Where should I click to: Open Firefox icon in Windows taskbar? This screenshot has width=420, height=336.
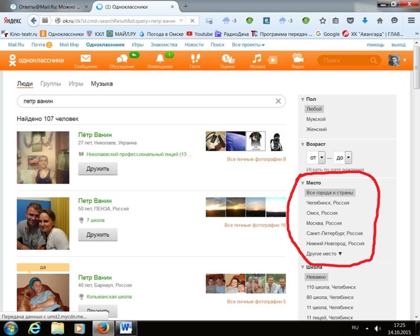coord(103,328)
